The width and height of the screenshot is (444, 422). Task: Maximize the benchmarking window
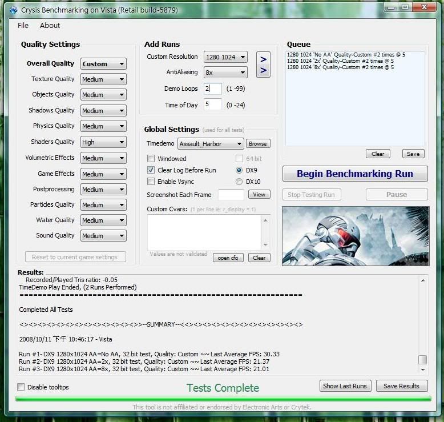(405, 7)
